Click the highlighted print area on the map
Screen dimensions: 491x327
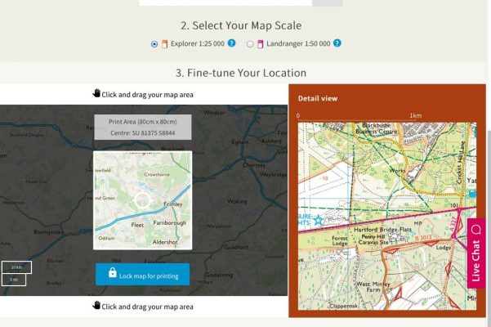pos(142,200)
